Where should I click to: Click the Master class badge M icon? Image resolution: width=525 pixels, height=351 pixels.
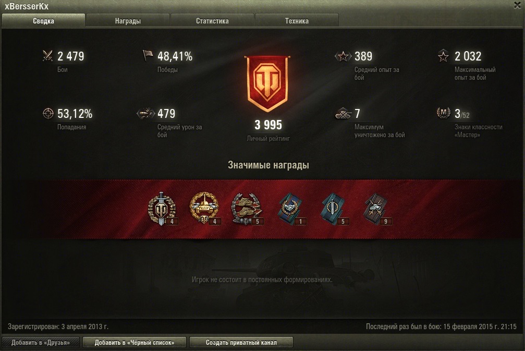click(443, 113)
